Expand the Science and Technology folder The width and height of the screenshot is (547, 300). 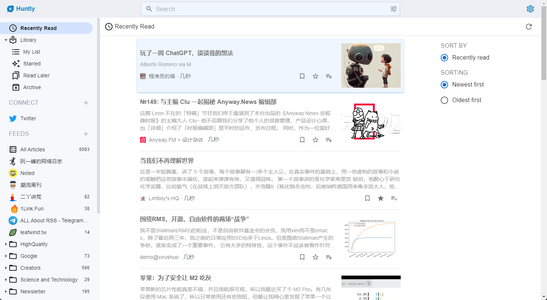coord(6,280)
